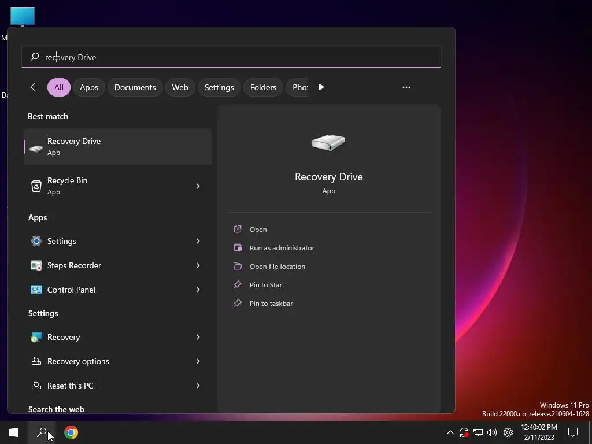
Task: Click the Open file location folder icon
Action: [x=238, y=266]
